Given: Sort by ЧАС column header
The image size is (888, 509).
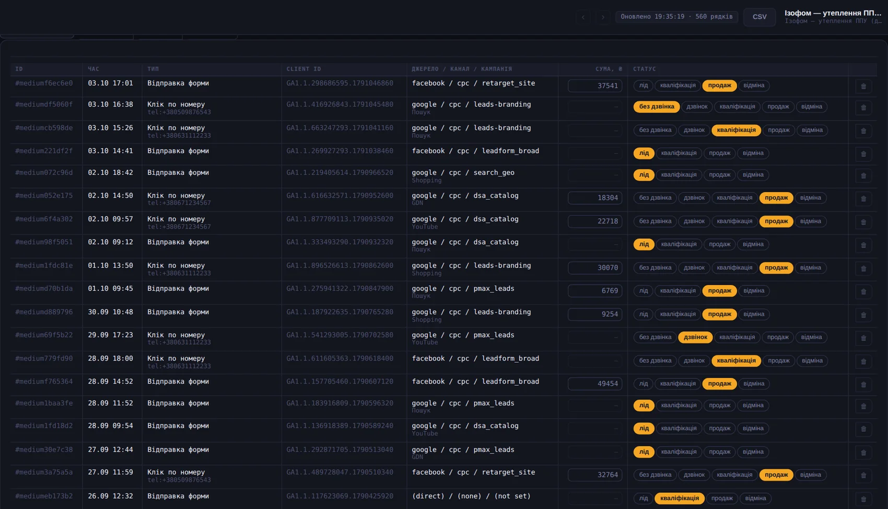Looking at the screenshot, I should coord(94,69).
